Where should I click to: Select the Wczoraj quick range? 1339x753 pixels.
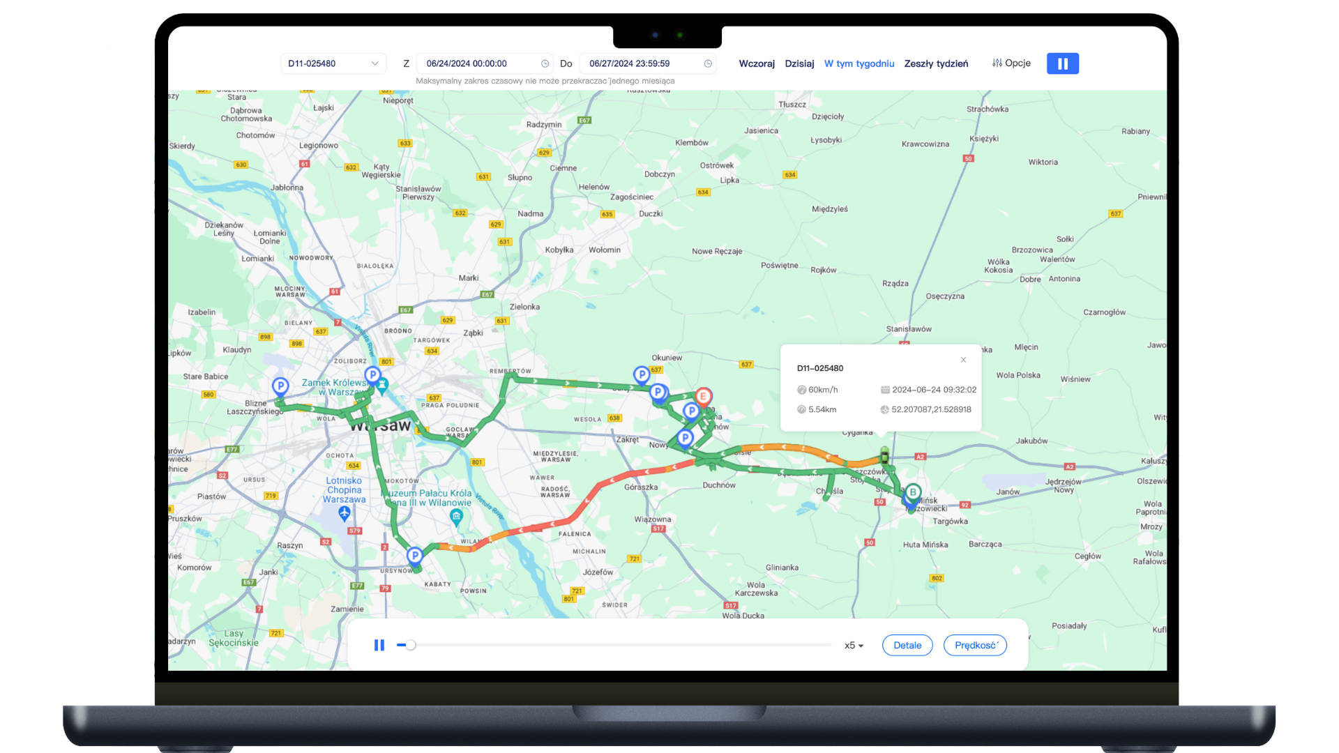(757, 63)
